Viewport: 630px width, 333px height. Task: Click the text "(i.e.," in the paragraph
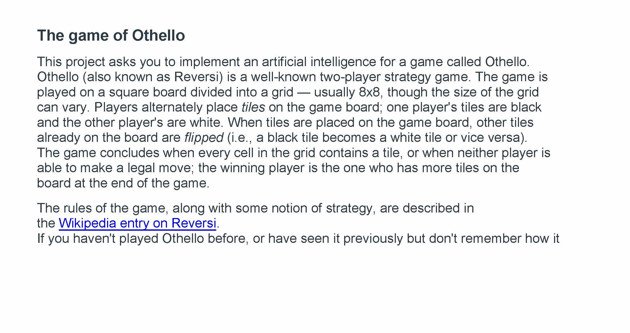click(239, 138)
